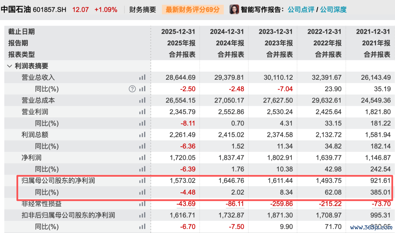
Task: Click total profit value 1,581.94
Action: click(378, 135)
